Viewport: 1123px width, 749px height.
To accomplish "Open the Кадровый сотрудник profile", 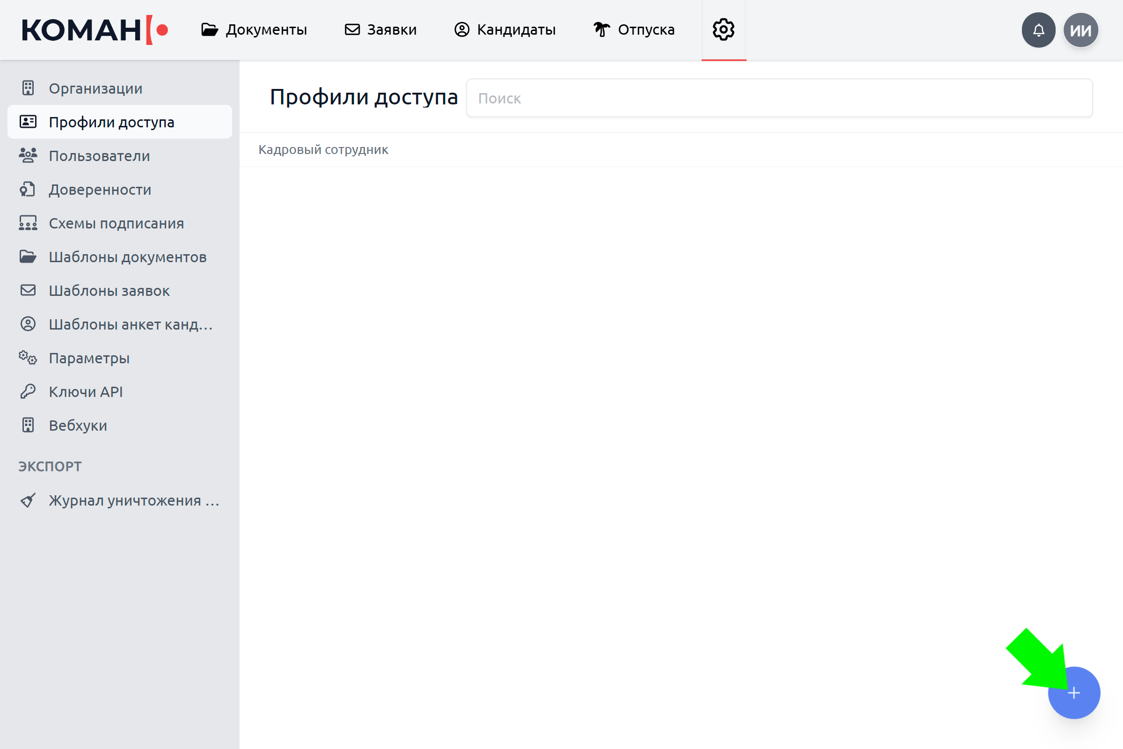I will pyautogui.click(x=323, y=149).
